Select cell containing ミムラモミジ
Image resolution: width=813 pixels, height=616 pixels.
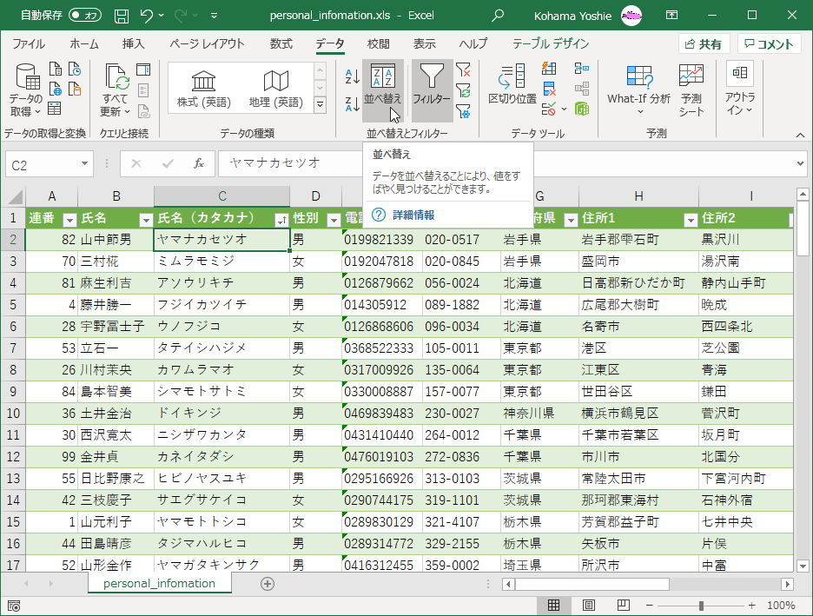[221, 261]
